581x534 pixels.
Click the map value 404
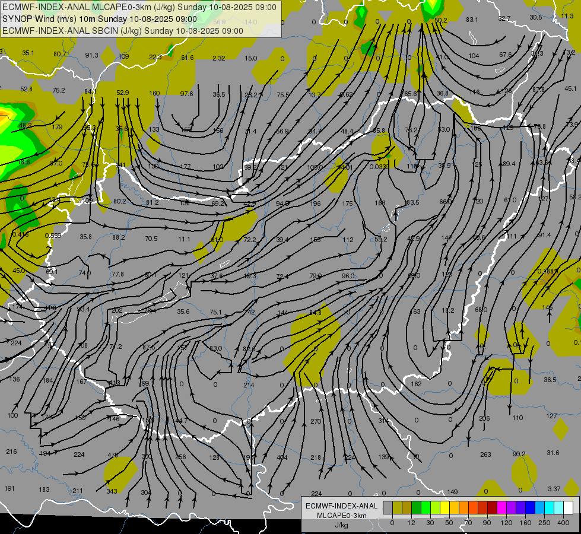coord(282,457)
